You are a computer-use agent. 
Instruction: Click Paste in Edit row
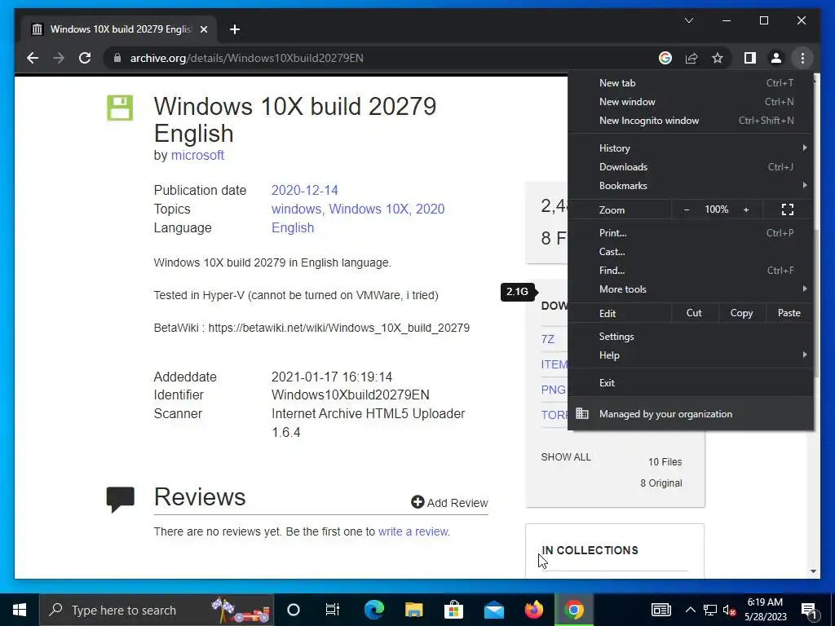(x=789, y=313)
